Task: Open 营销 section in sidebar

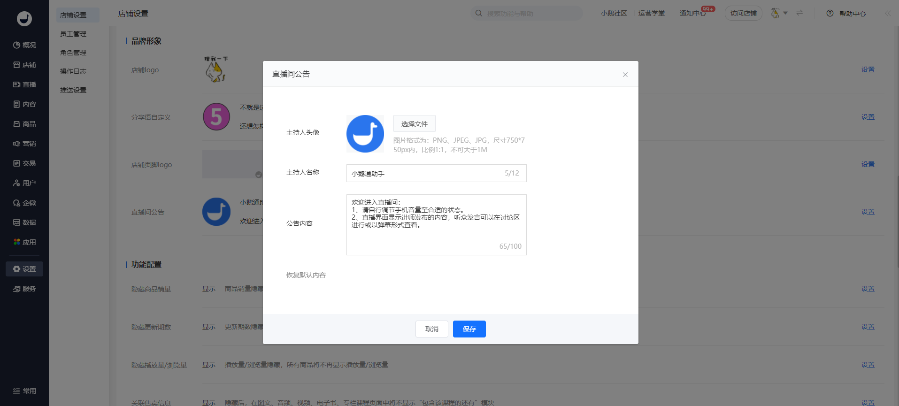Action: 24,144
